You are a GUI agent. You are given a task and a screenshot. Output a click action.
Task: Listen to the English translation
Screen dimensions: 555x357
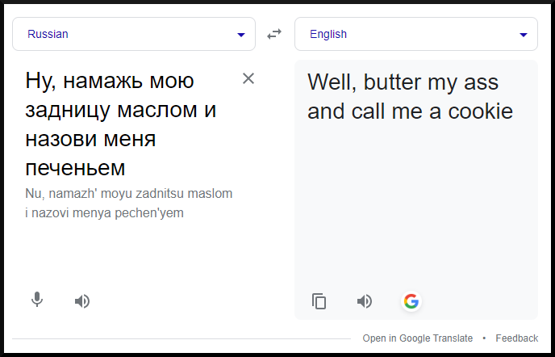pos(365,301)
